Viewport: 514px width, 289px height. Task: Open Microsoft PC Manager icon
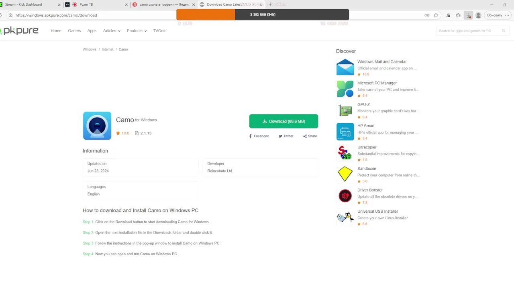[345, 89]
